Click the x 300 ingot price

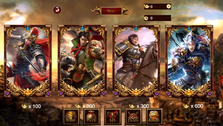click(139, 106)
